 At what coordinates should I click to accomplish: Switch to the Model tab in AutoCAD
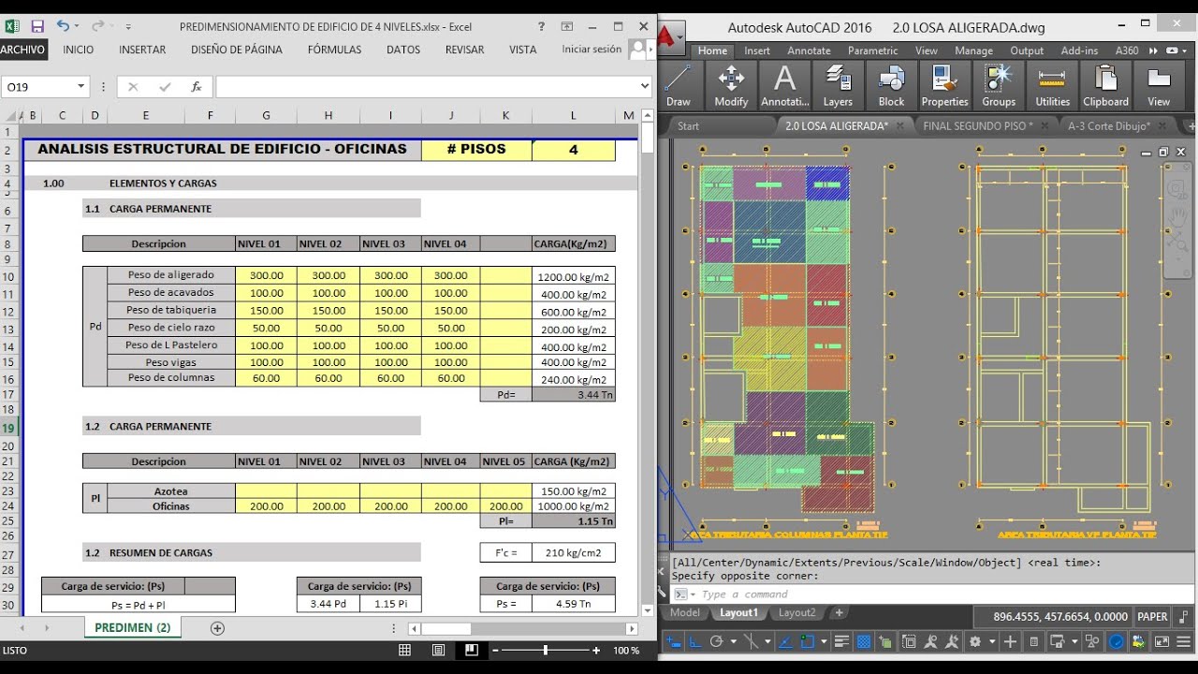(685, 613)
